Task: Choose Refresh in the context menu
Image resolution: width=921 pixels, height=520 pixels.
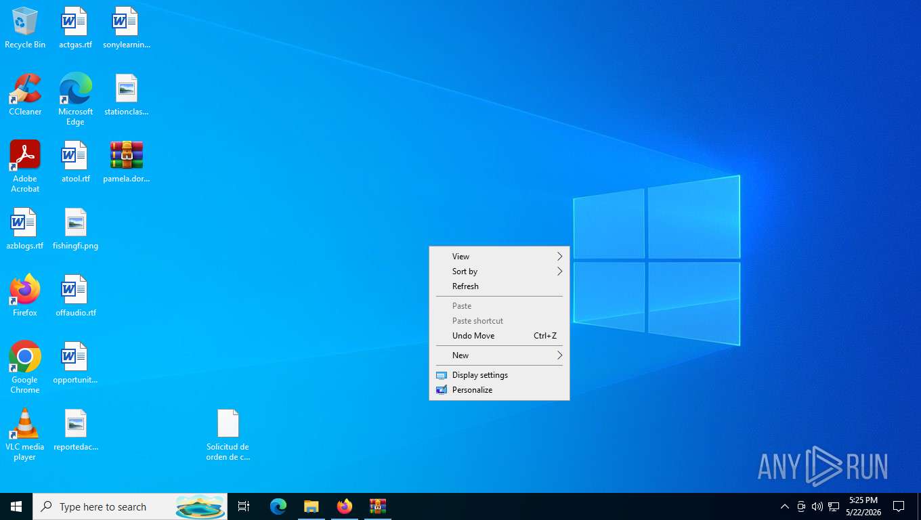Action: pos(499,286)
